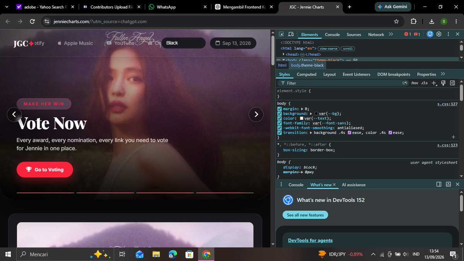Click the new style rule plus icon
This screenshot has width=464, height=261.
pos(434,83)
